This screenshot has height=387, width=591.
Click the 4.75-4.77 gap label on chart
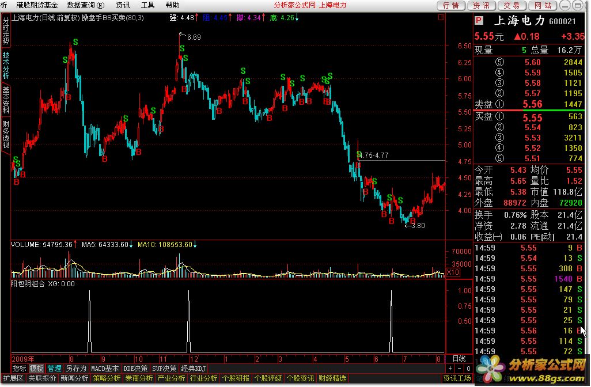374,155
